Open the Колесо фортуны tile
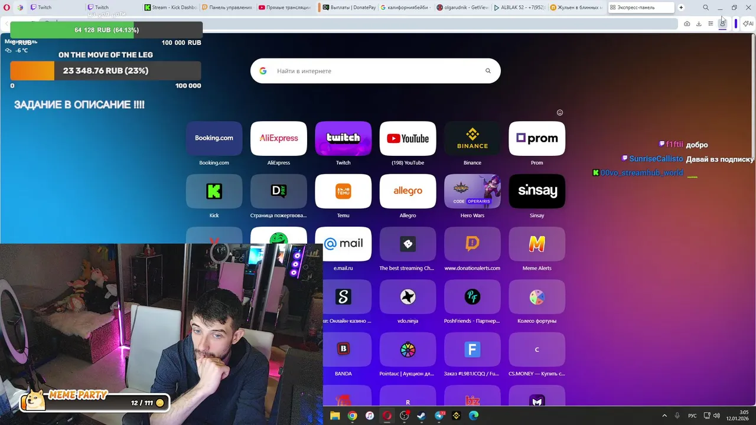Image resolution: width=756 pixels, height=425 pixels. point(537,296)
